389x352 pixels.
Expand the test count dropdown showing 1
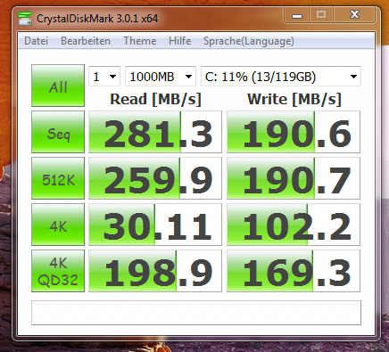(104, 77)
